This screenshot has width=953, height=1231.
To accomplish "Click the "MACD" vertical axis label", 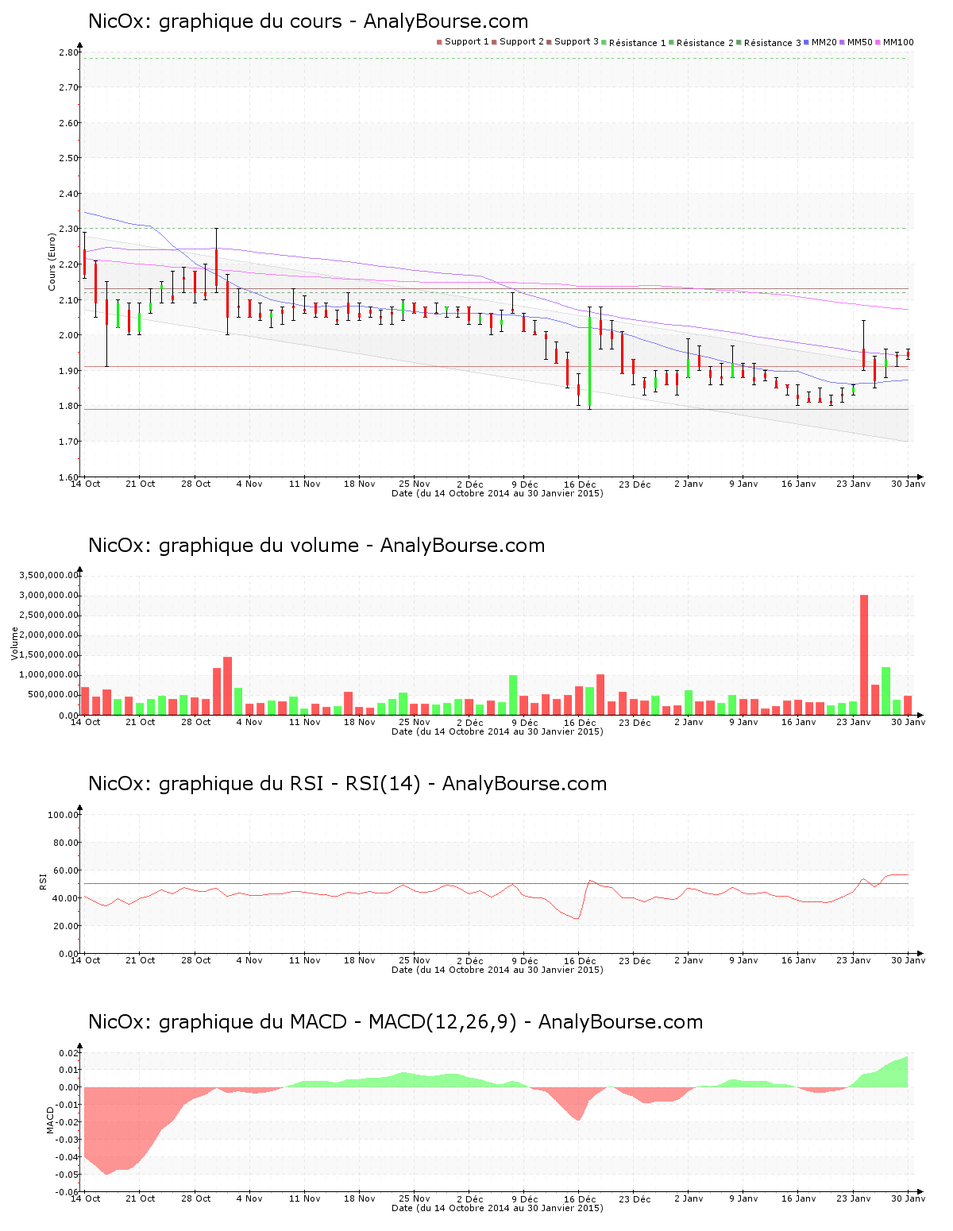I will point(49,1119).
